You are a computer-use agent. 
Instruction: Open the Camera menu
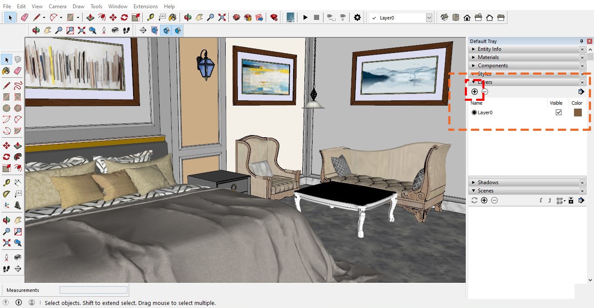[57, 6]
